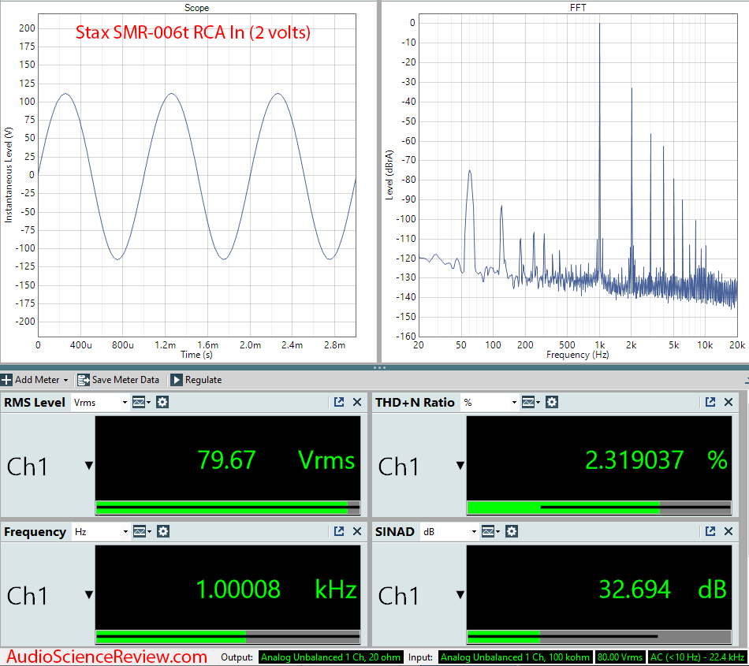This screenshot has width=749, height=666.
Task: Click the 1 kHz fundamental peak in FFT
Action: tap(599, 24)
